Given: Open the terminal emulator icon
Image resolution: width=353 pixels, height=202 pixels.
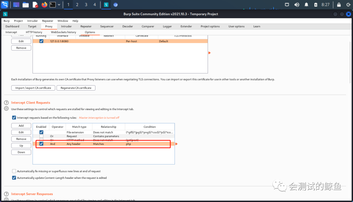Looking at the screenshot, I should 53,5.
